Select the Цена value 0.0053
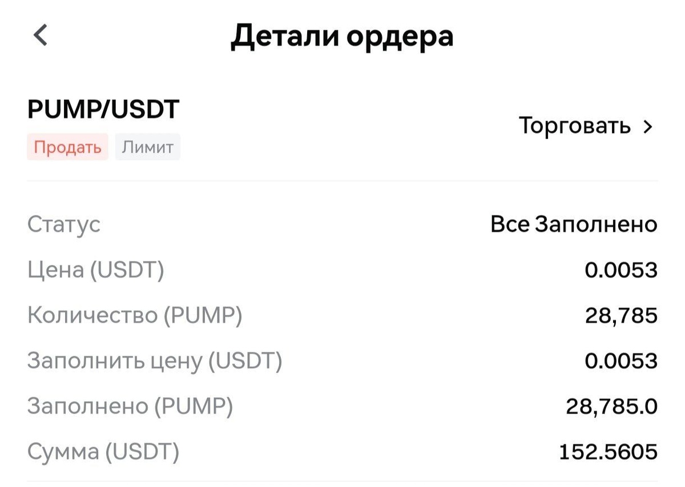The height and width of the screenshot is (487, 685). [x=621, y=270]
